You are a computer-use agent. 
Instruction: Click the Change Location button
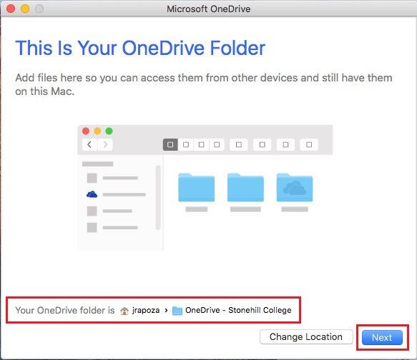(x=306, y=336)
